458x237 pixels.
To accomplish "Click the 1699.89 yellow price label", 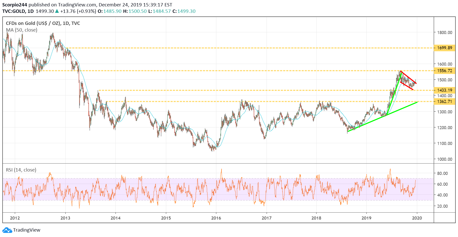I will click(444, 48).
